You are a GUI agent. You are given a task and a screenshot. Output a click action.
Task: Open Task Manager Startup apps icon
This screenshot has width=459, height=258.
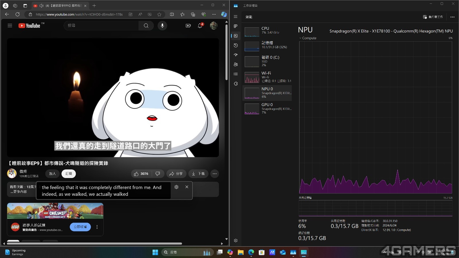tap(236, 55)
